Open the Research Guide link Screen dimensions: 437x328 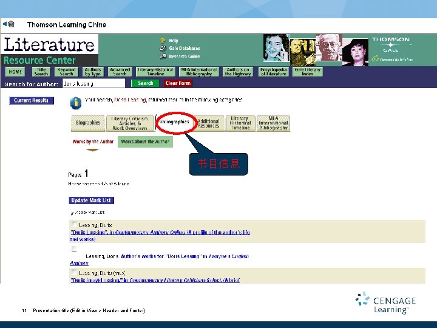(185, 56)
